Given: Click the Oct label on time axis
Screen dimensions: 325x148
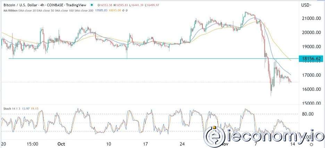Looking at the screenshot, I should coord(61,144).
